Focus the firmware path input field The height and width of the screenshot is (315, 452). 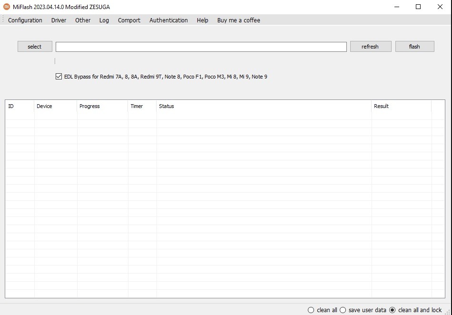[x=201, y=47]
